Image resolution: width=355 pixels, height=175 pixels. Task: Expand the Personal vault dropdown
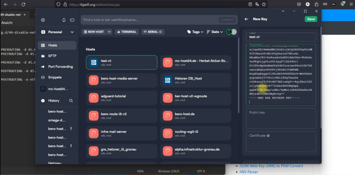coord(72,32)
